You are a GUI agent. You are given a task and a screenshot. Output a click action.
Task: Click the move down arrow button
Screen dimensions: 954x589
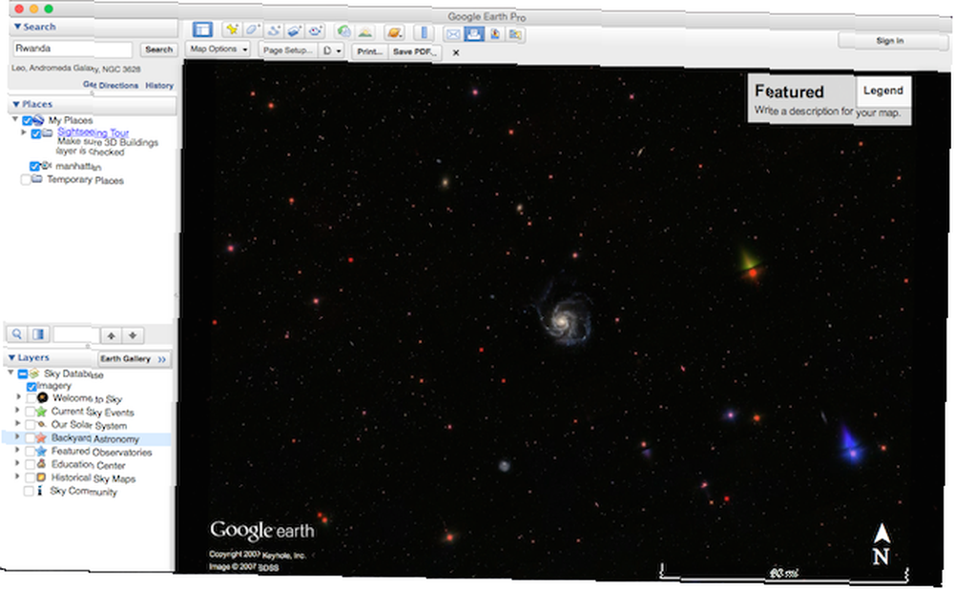click(x=133, y=335)
